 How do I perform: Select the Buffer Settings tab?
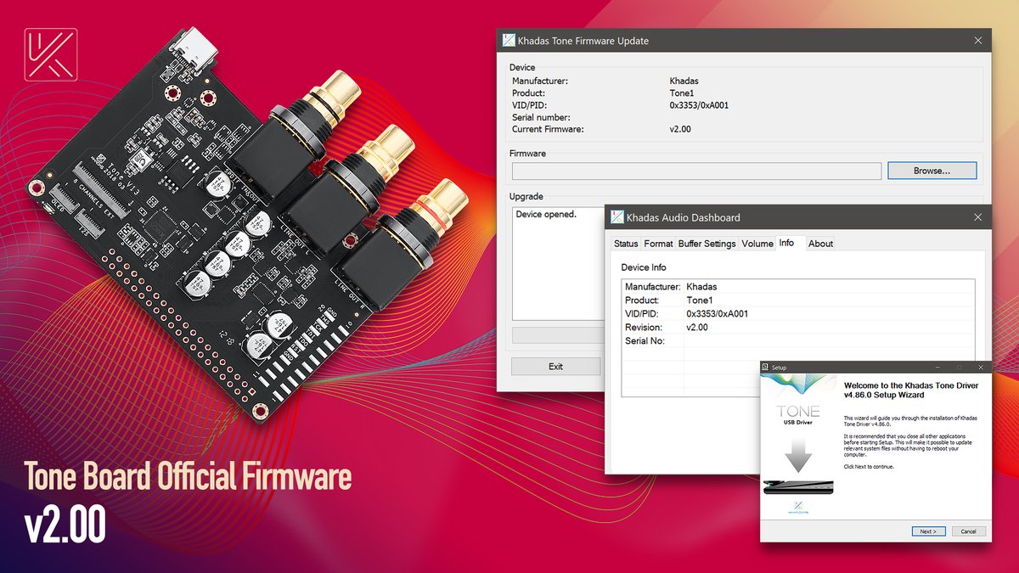pos(707,244)
